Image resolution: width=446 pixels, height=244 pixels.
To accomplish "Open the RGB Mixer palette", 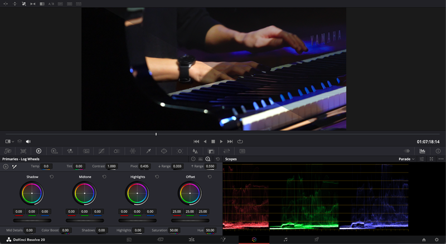I will (70, 151).
